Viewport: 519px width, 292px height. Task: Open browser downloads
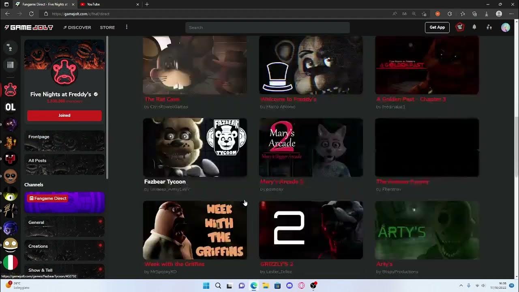pos(487,14)
